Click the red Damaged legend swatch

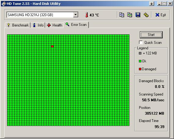click(140, 69)
